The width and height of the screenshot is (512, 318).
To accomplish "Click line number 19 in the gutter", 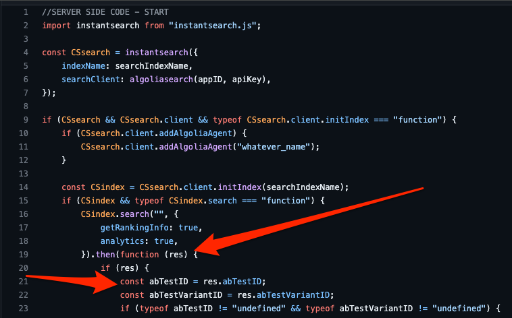I will point(24,255).
